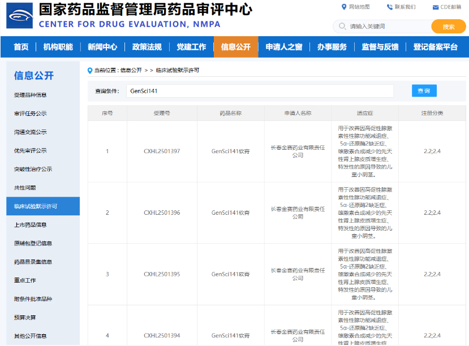Image resolution: width=469 pixels, height=346 pixels.
Task: Click the breadcrumb location pin icon
Action: [90, 71]
